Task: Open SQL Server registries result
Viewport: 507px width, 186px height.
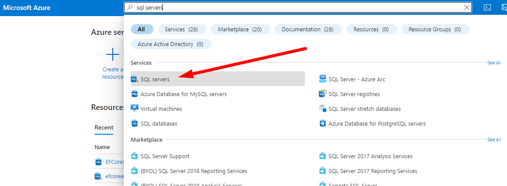Action: point(354,94)
